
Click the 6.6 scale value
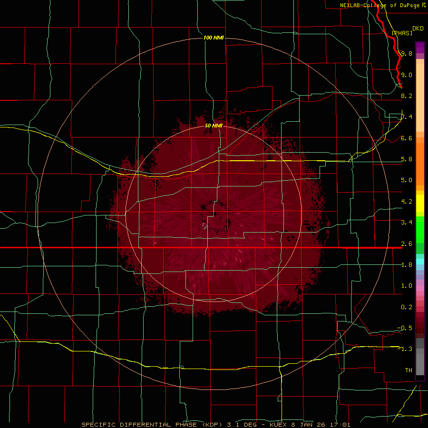(x=407, y=138)
